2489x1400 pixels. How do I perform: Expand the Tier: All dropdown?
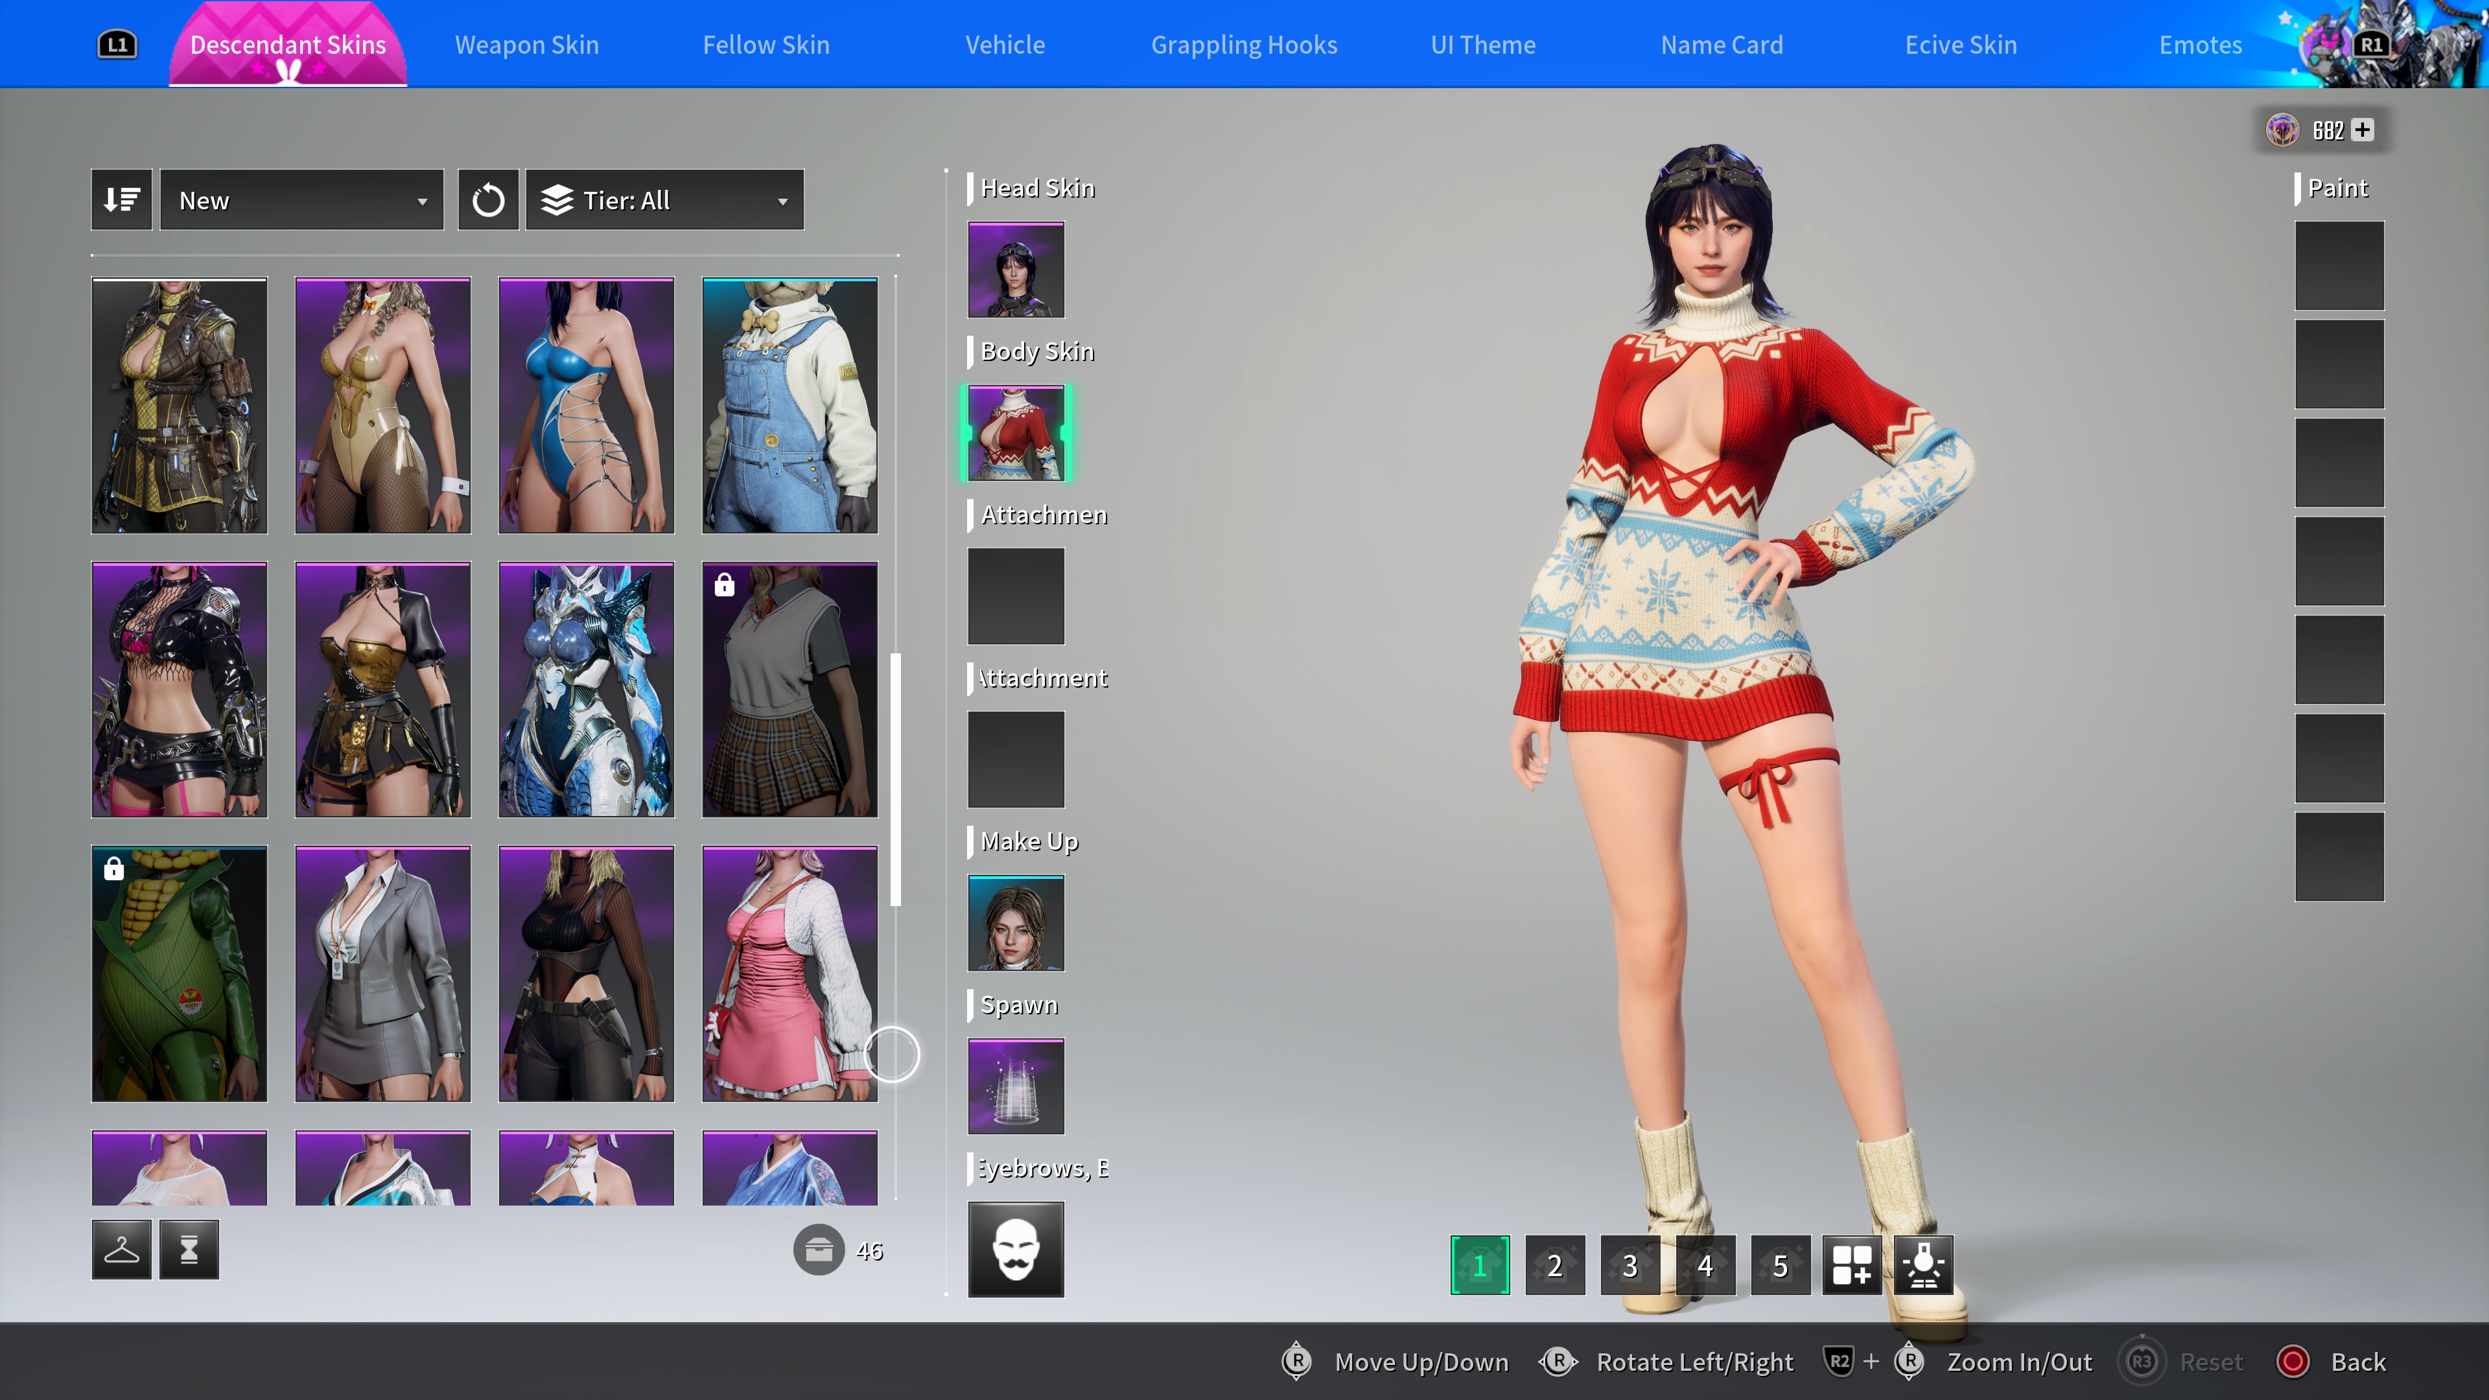tap(665, 200)
